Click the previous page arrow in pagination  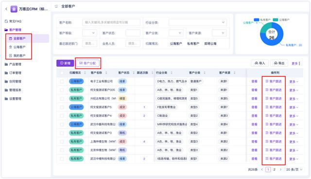point(262,169)
